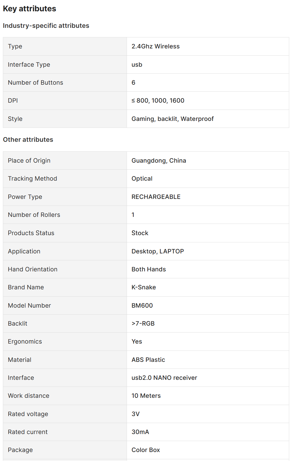Click the ABS Plastic material value
Viewport: 295px width, 461px height.
coord(148,360)
